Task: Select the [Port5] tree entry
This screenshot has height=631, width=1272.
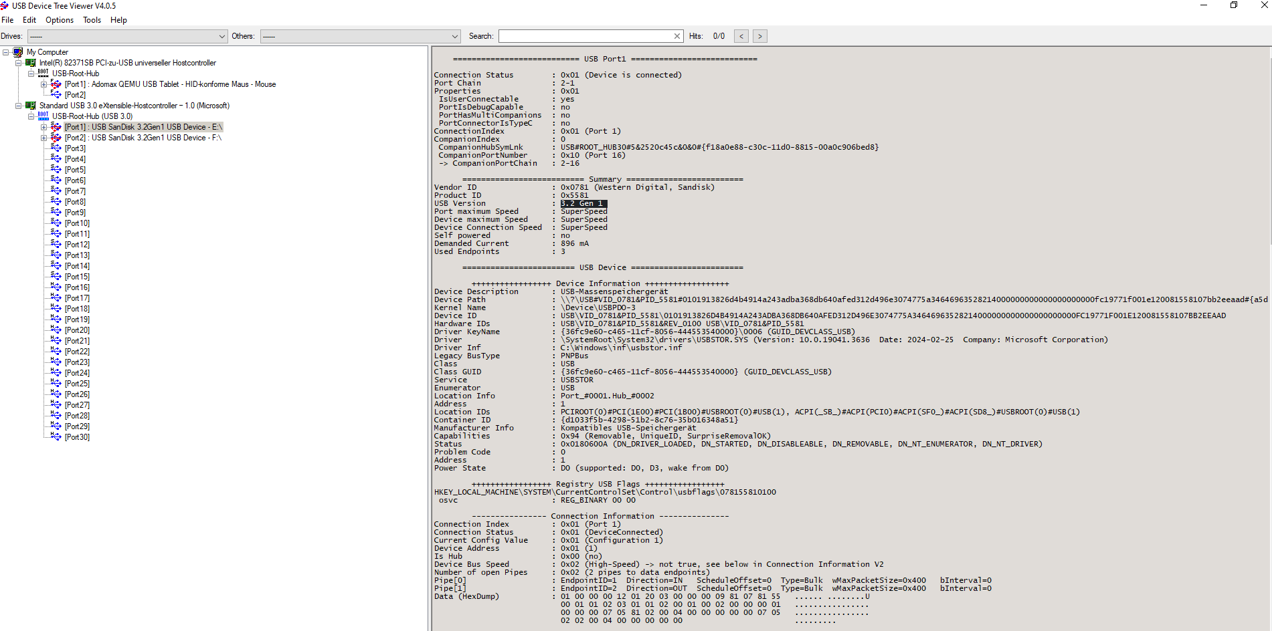Action: click(75, 170)
